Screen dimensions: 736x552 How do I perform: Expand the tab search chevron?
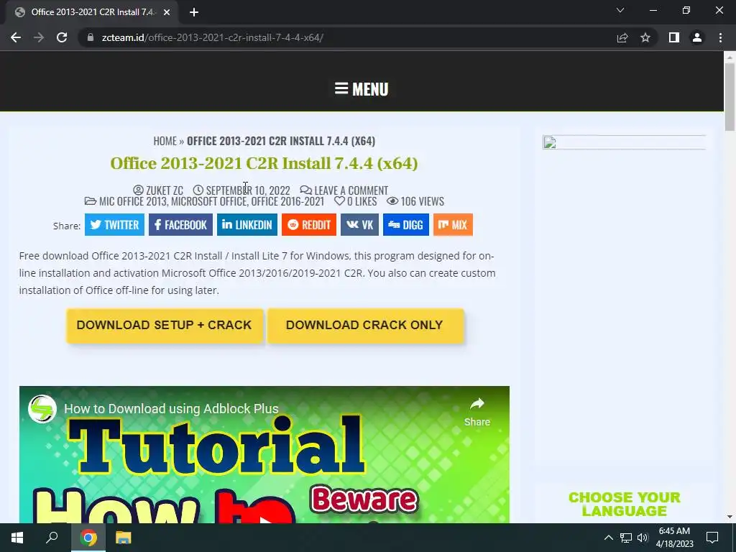(620, 10)
